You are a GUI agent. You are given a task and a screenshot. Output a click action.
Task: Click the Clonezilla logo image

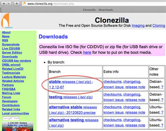[6, 21]
